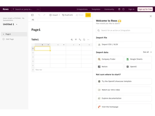
Task: Open the filter icon on Table1
Action: pyautogui.click(x=76, y=40)
